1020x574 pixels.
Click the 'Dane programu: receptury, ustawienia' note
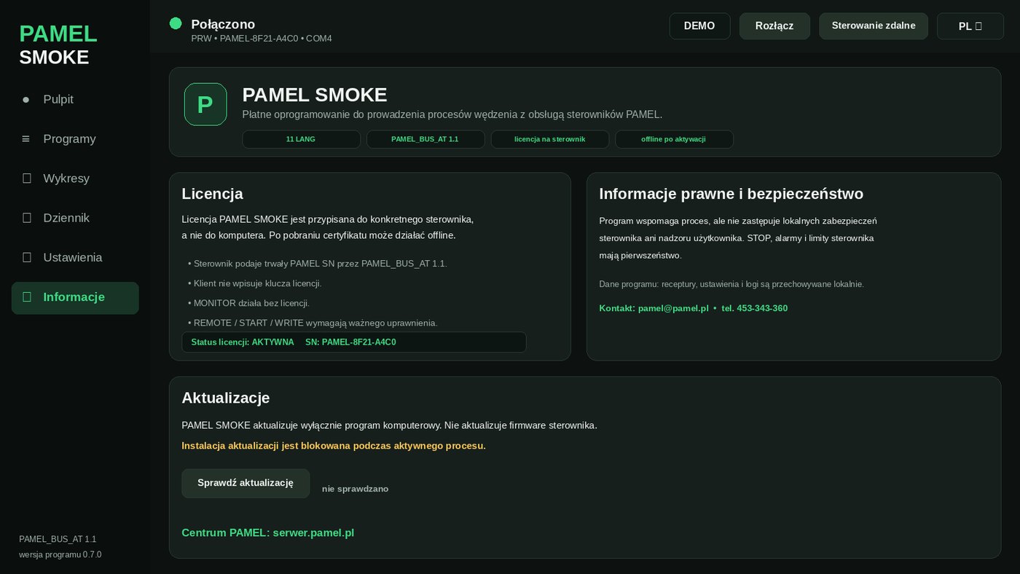731,284
